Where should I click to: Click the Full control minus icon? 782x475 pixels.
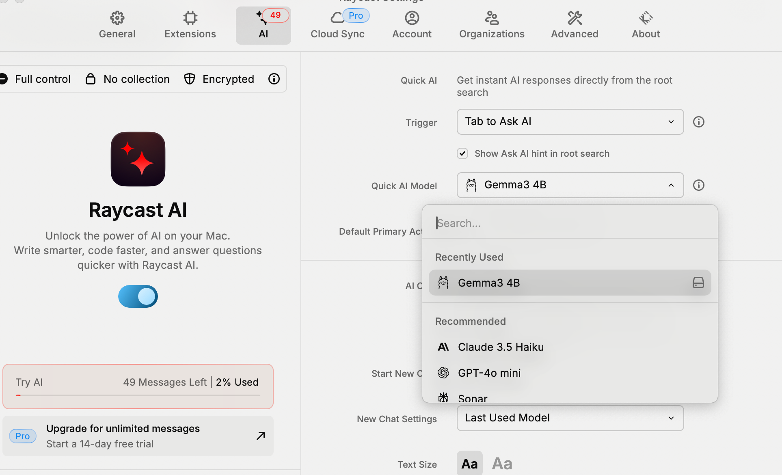point(3,79)
